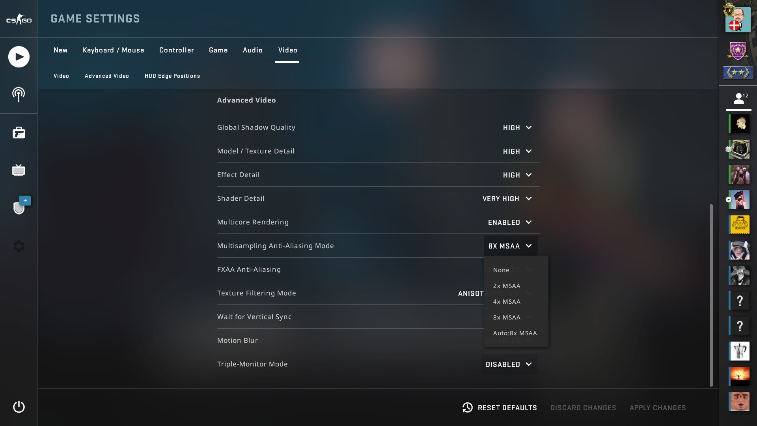
Task: Open the bald head profile friend avatar
Action: (739, 124)
